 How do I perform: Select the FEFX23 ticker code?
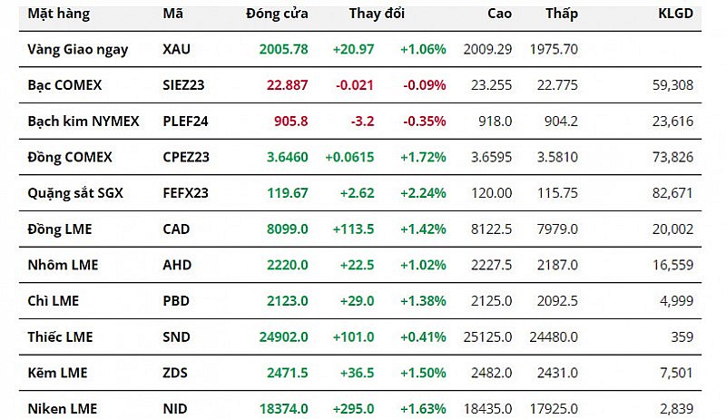(x=186, y=193)
